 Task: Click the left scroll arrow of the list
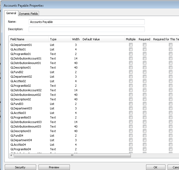click(11, 156)
